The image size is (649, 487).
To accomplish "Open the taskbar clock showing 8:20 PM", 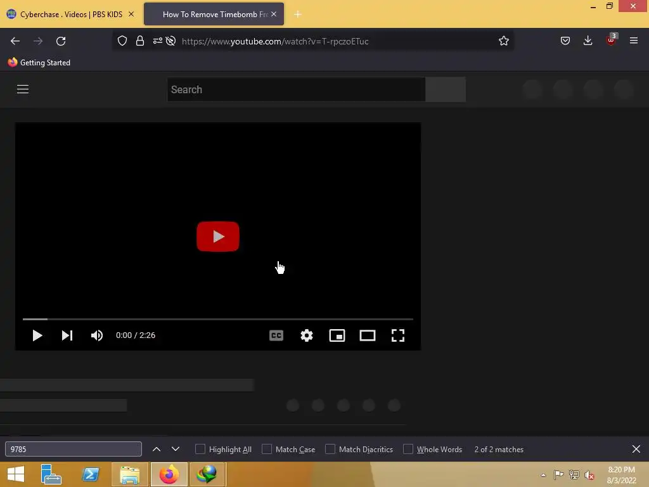I will coord(621,475).
